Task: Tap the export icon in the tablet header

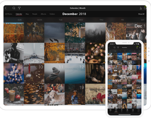Action: 141,8
